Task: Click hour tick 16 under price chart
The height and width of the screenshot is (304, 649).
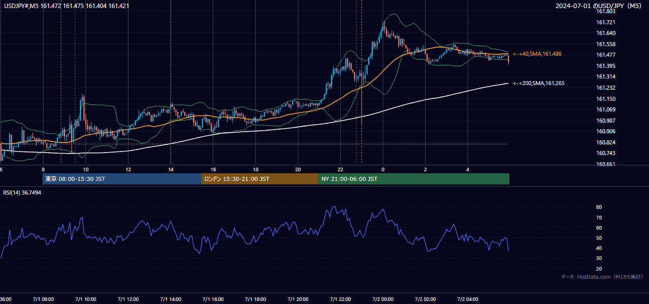Action: click(x=213, y=169)
